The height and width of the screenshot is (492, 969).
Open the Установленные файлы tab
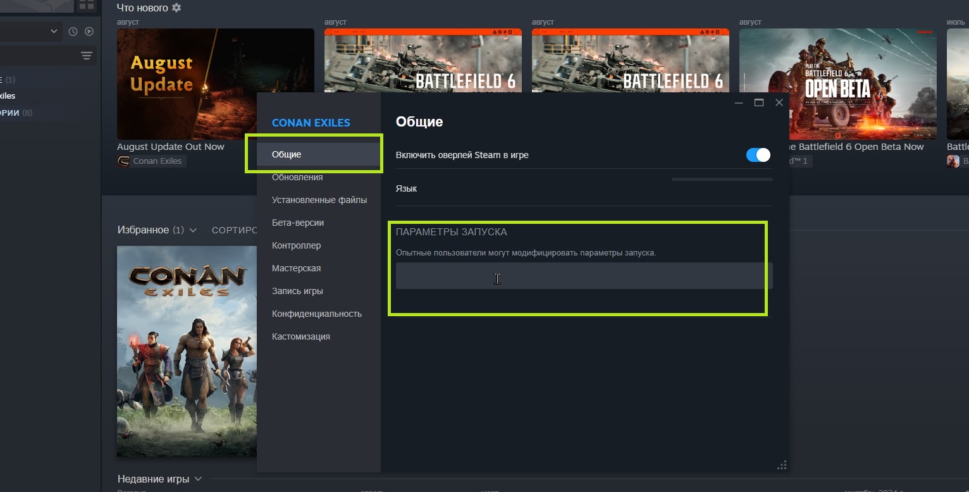pos(319,200)
